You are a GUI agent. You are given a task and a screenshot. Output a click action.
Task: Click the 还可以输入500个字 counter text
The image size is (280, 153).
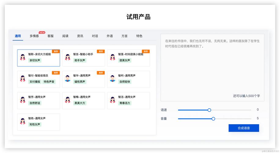[246, 96]
